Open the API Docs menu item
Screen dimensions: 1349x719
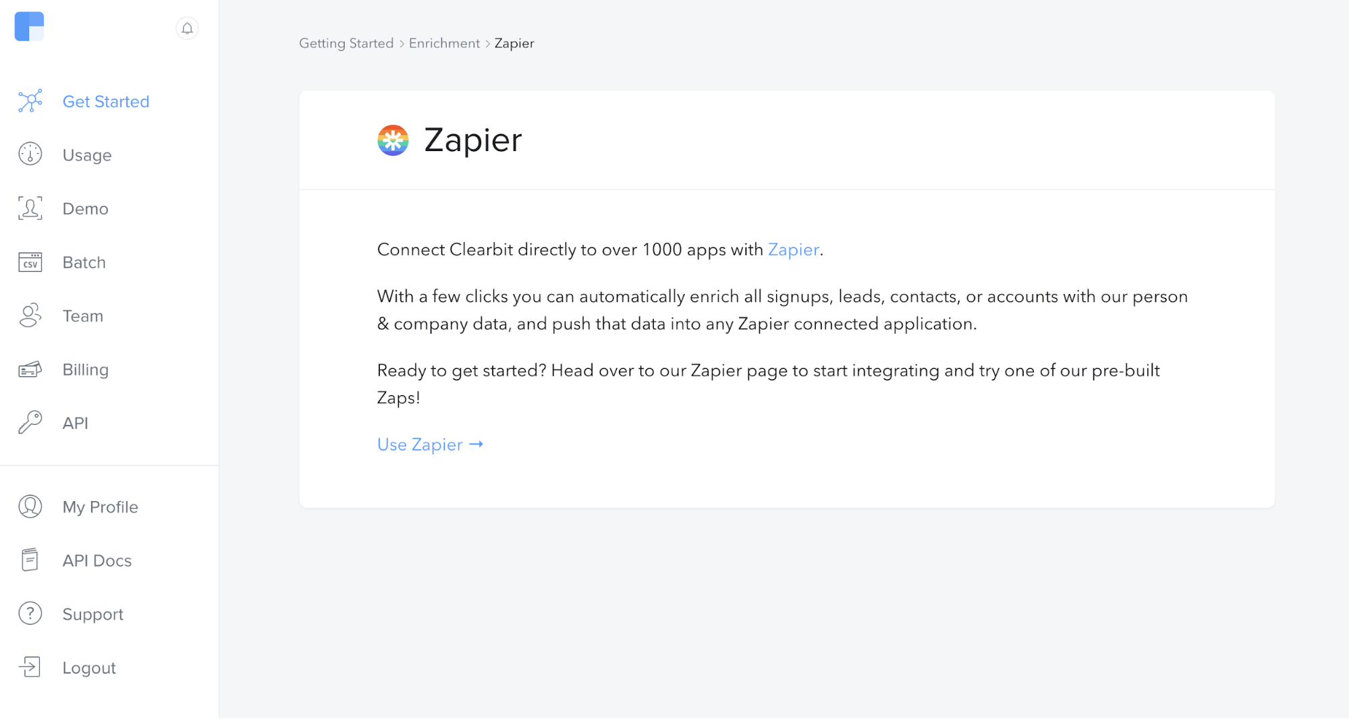click(97, 560)
